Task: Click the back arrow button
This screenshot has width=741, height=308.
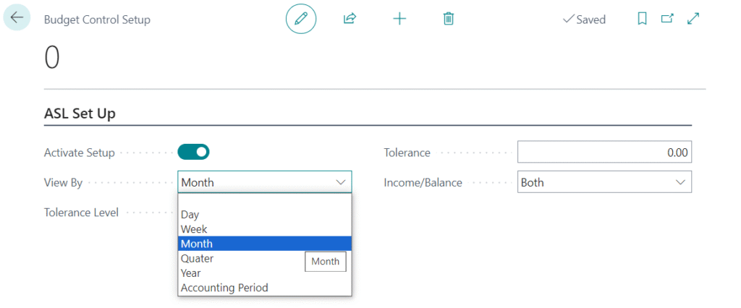Action: 17,19
